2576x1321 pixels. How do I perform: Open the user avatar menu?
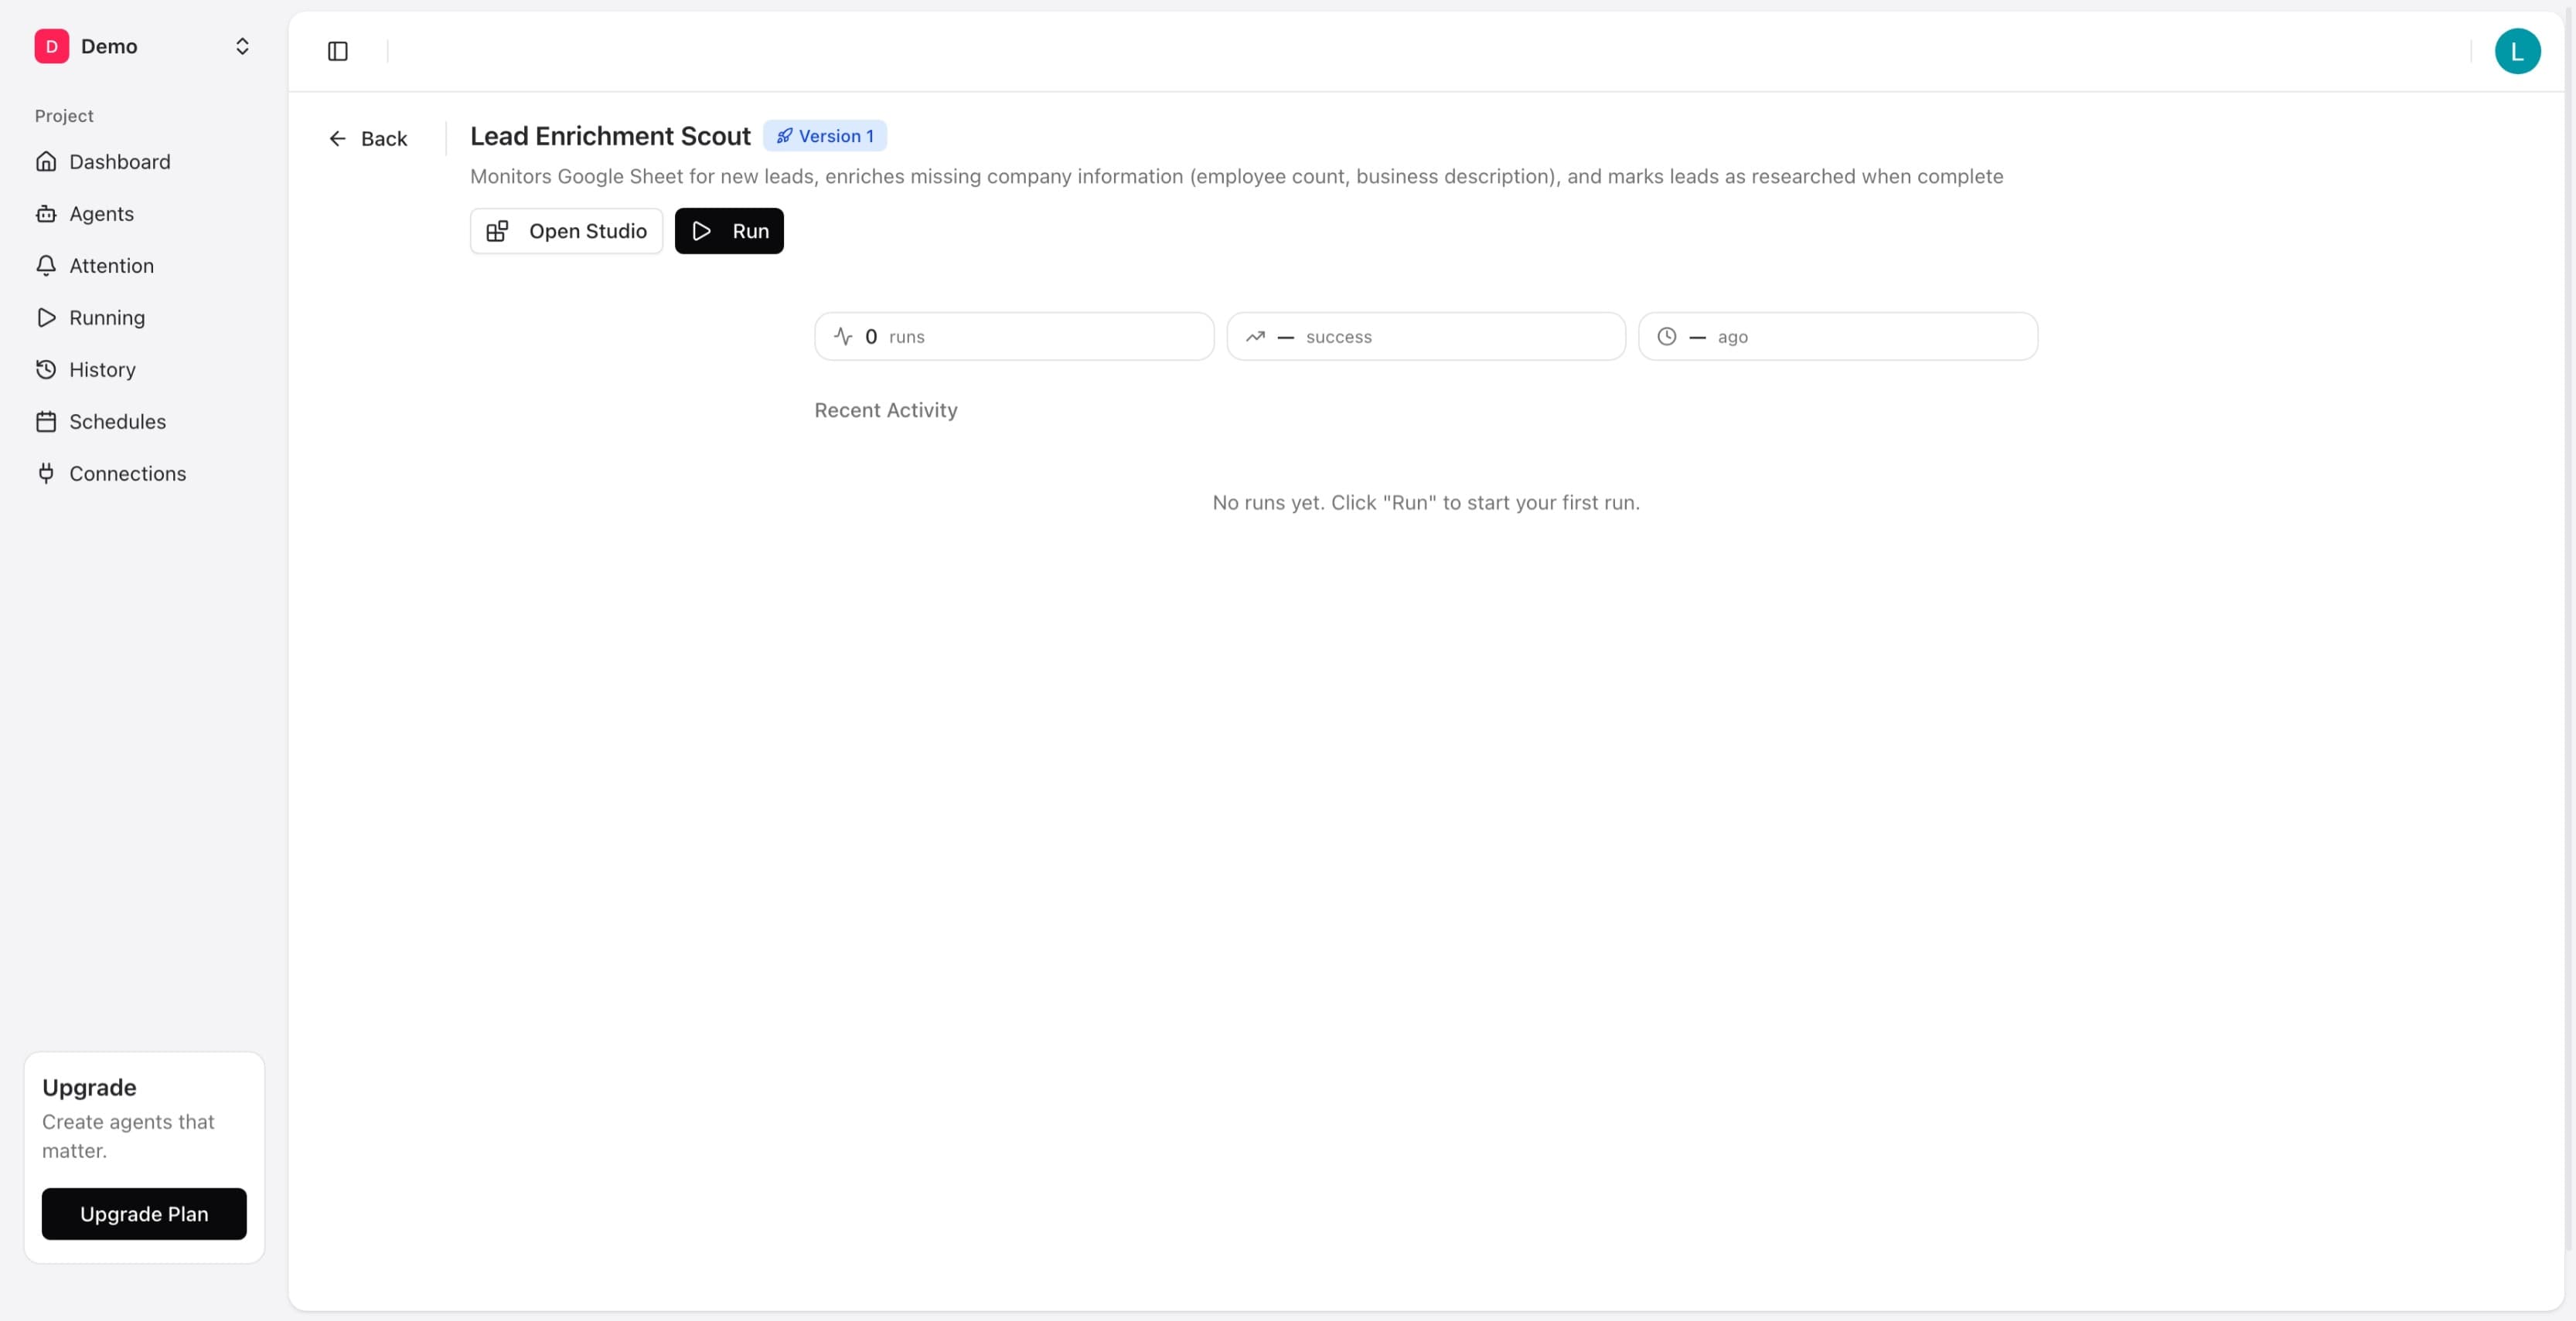pyautogui.click(x=2518, y=51)
